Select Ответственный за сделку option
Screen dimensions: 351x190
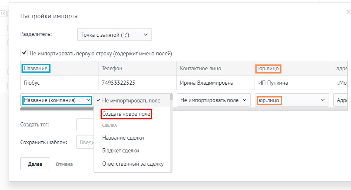(133, 164)
